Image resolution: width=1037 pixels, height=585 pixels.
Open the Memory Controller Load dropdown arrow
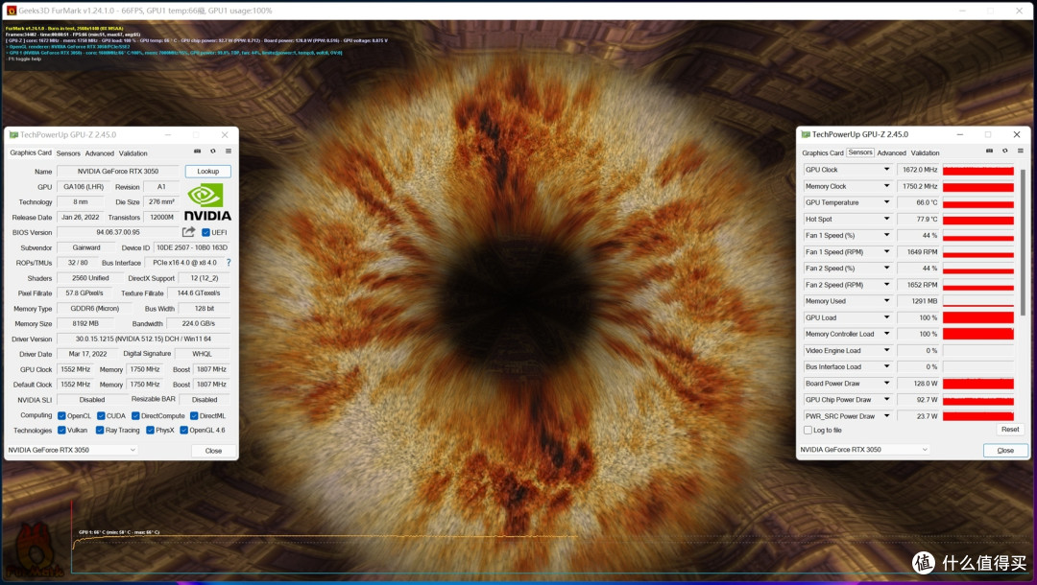887,334
